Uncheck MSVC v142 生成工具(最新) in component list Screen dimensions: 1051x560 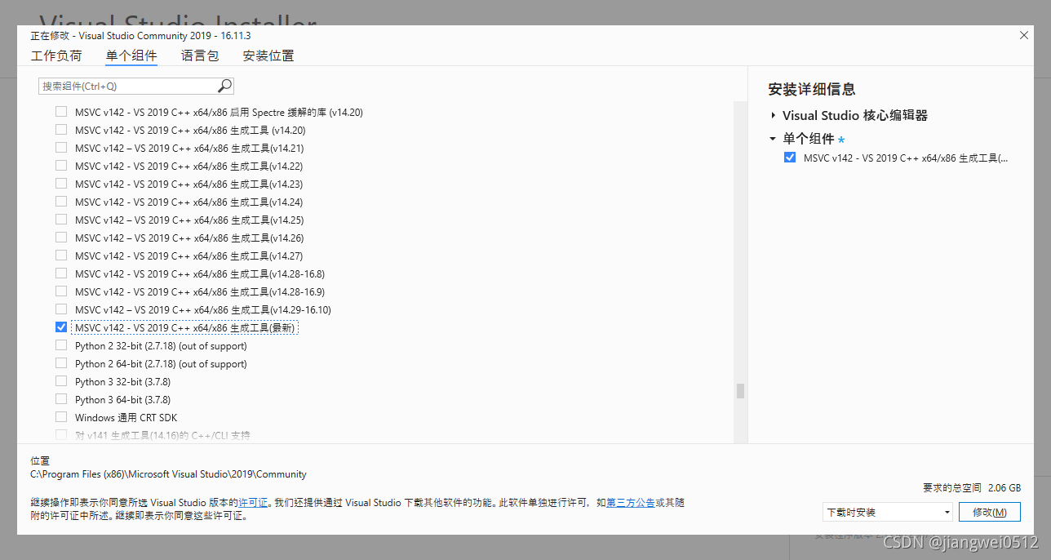(x=61, y=327)
